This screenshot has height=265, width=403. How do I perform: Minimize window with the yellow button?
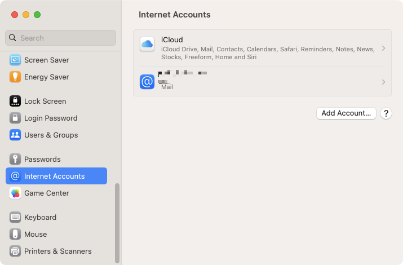pyautogui.click(x=26, y=15)
